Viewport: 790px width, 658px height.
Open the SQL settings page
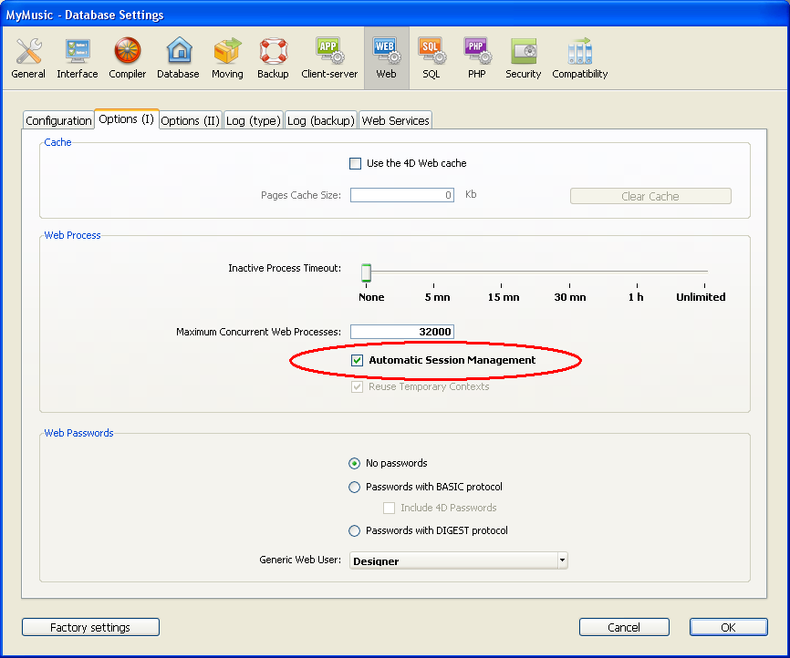click(x=431, y=58)
